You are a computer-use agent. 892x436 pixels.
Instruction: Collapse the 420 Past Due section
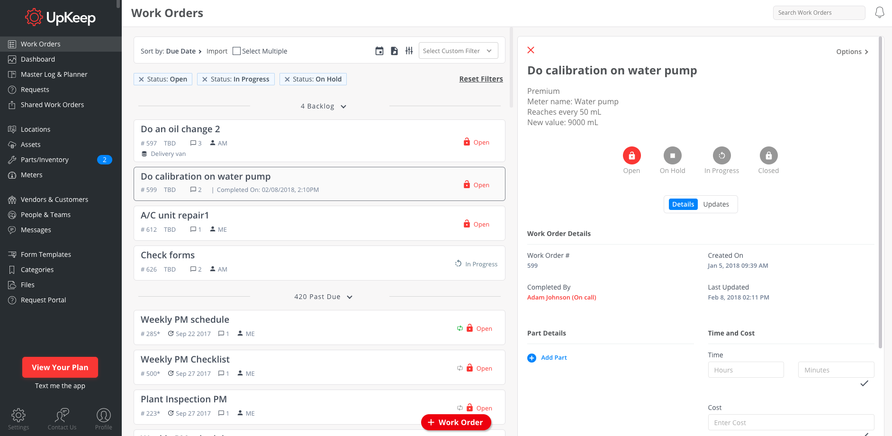[350, 297]
